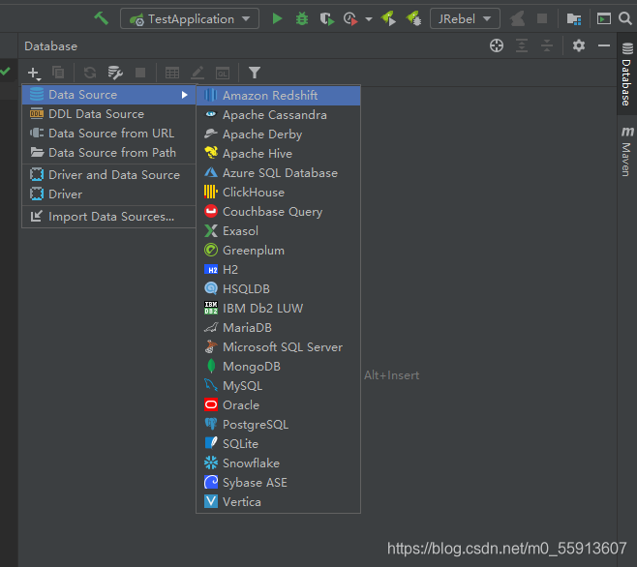Screen dimensions: 637x567
Task: Run TestApplication with the green play button
Action: (x=277, y=18)
